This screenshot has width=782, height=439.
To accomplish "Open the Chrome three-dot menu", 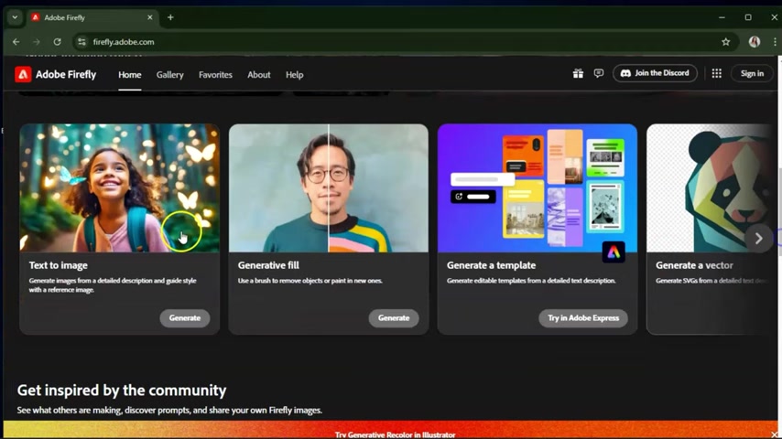I will pos(775,42).
